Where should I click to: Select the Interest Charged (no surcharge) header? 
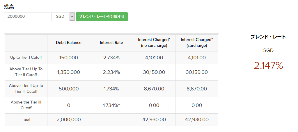[x=154, y=42]
